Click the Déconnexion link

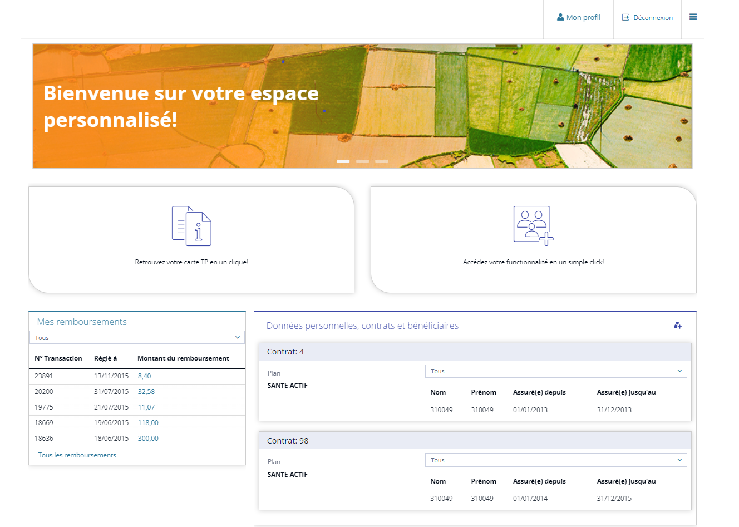tap(653, 18)
